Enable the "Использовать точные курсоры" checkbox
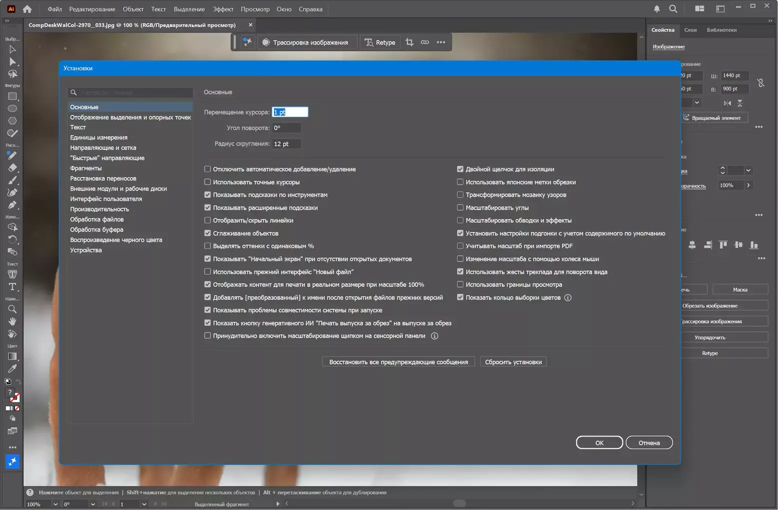 [208, 182]
